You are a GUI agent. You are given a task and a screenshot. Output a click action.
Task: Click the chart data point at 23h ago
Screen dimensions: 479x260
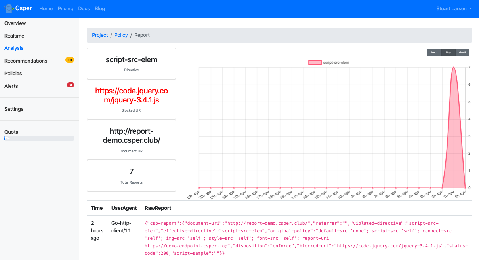(199, 188)
